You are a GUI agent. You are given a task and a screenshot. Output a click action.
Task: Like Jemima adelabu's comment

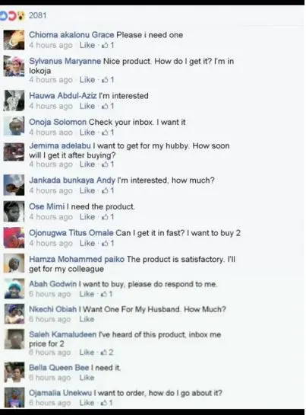[x=87, y=164]
